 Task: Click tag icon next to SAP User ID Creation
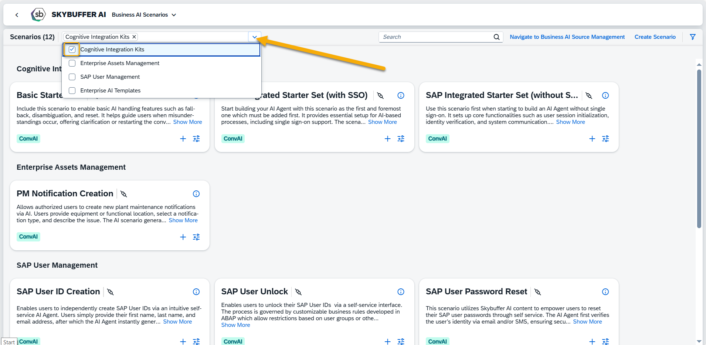pos(110,292)
